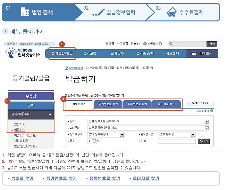Click bottom 상호로 찾기 link

[x=22, y=178]
